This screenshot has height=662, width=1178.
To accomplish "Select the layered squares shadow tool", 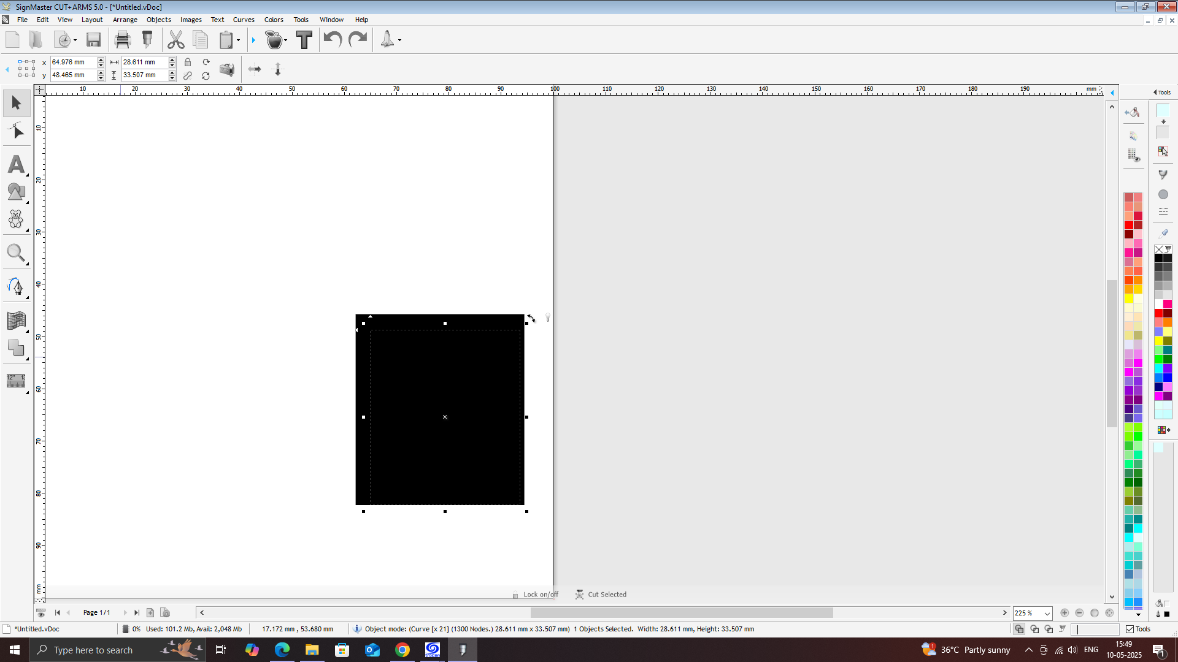I will 17,348.
